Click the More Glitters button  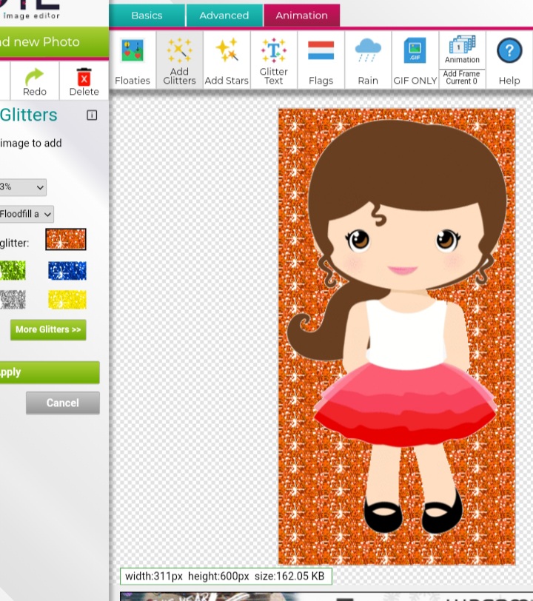tap(48, 329)
